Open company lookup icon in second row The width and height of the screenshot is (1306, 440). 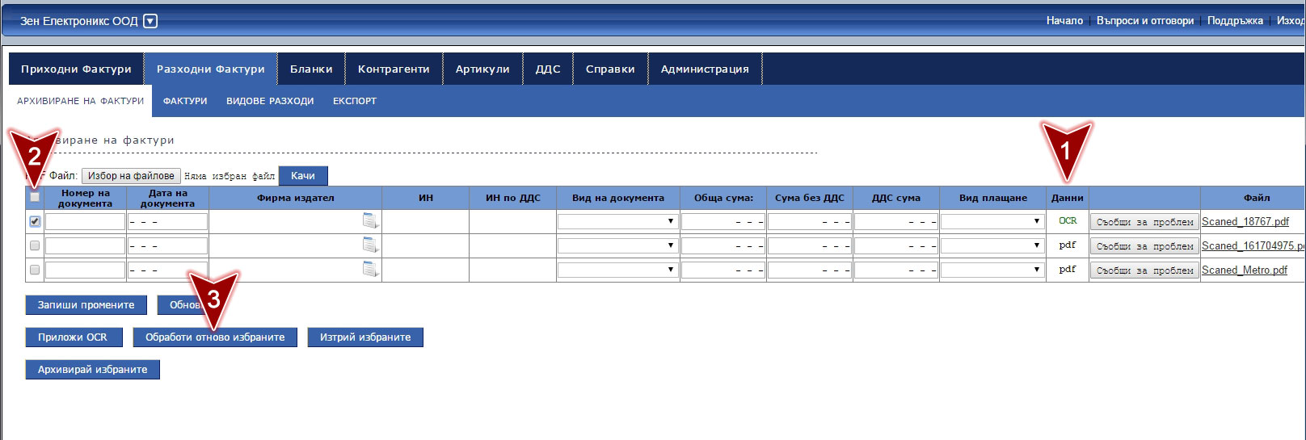[x=370, y=245]
